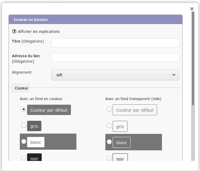Select transparent 'Couleur par défaut' radio button

pos(109,109)
